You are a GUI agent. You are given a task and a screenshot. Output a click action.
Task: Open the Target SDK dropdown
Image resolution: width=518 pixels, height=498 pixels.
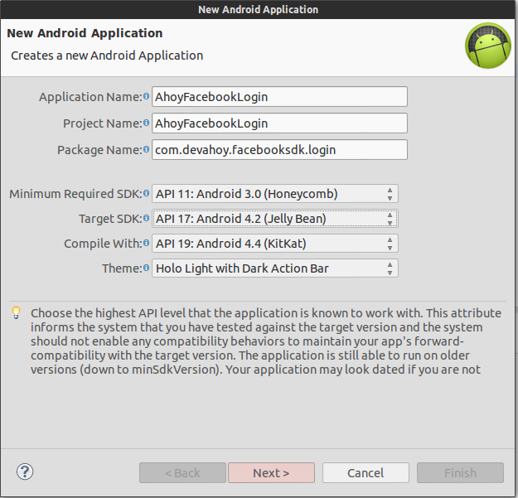click(x=275, y=218)
